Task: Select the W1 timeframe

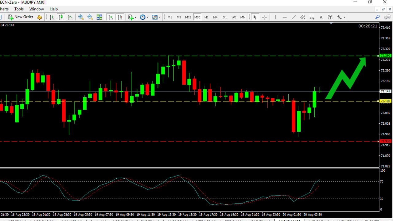Action: click(234, 17)
